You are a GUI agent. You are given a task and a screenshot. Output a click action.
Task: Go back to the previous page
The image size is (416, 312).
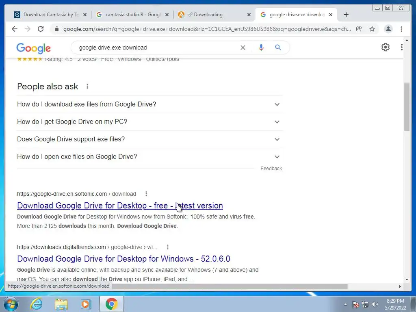(15, 29)
